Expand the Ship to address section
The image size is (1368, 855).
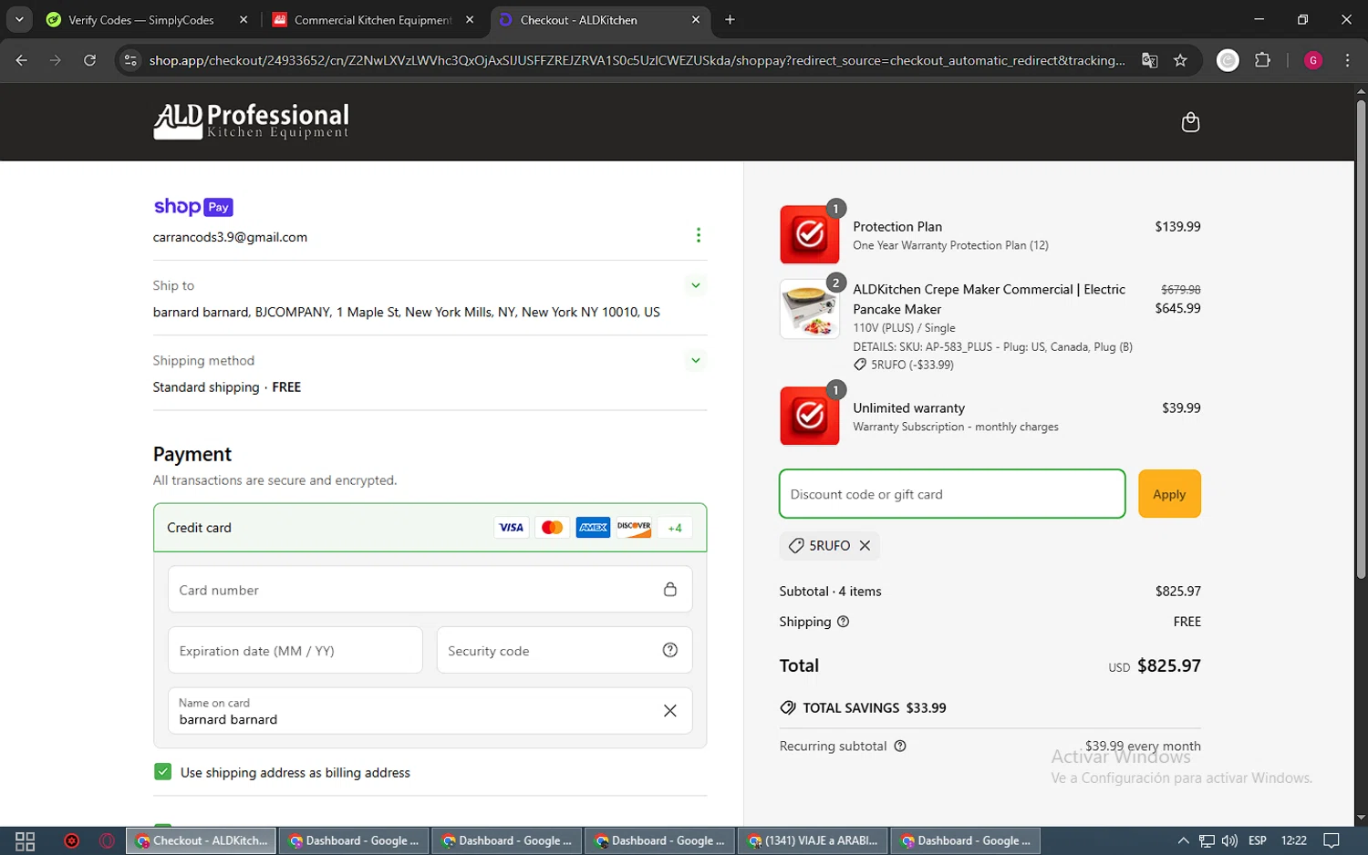click(x=696, y=285)
